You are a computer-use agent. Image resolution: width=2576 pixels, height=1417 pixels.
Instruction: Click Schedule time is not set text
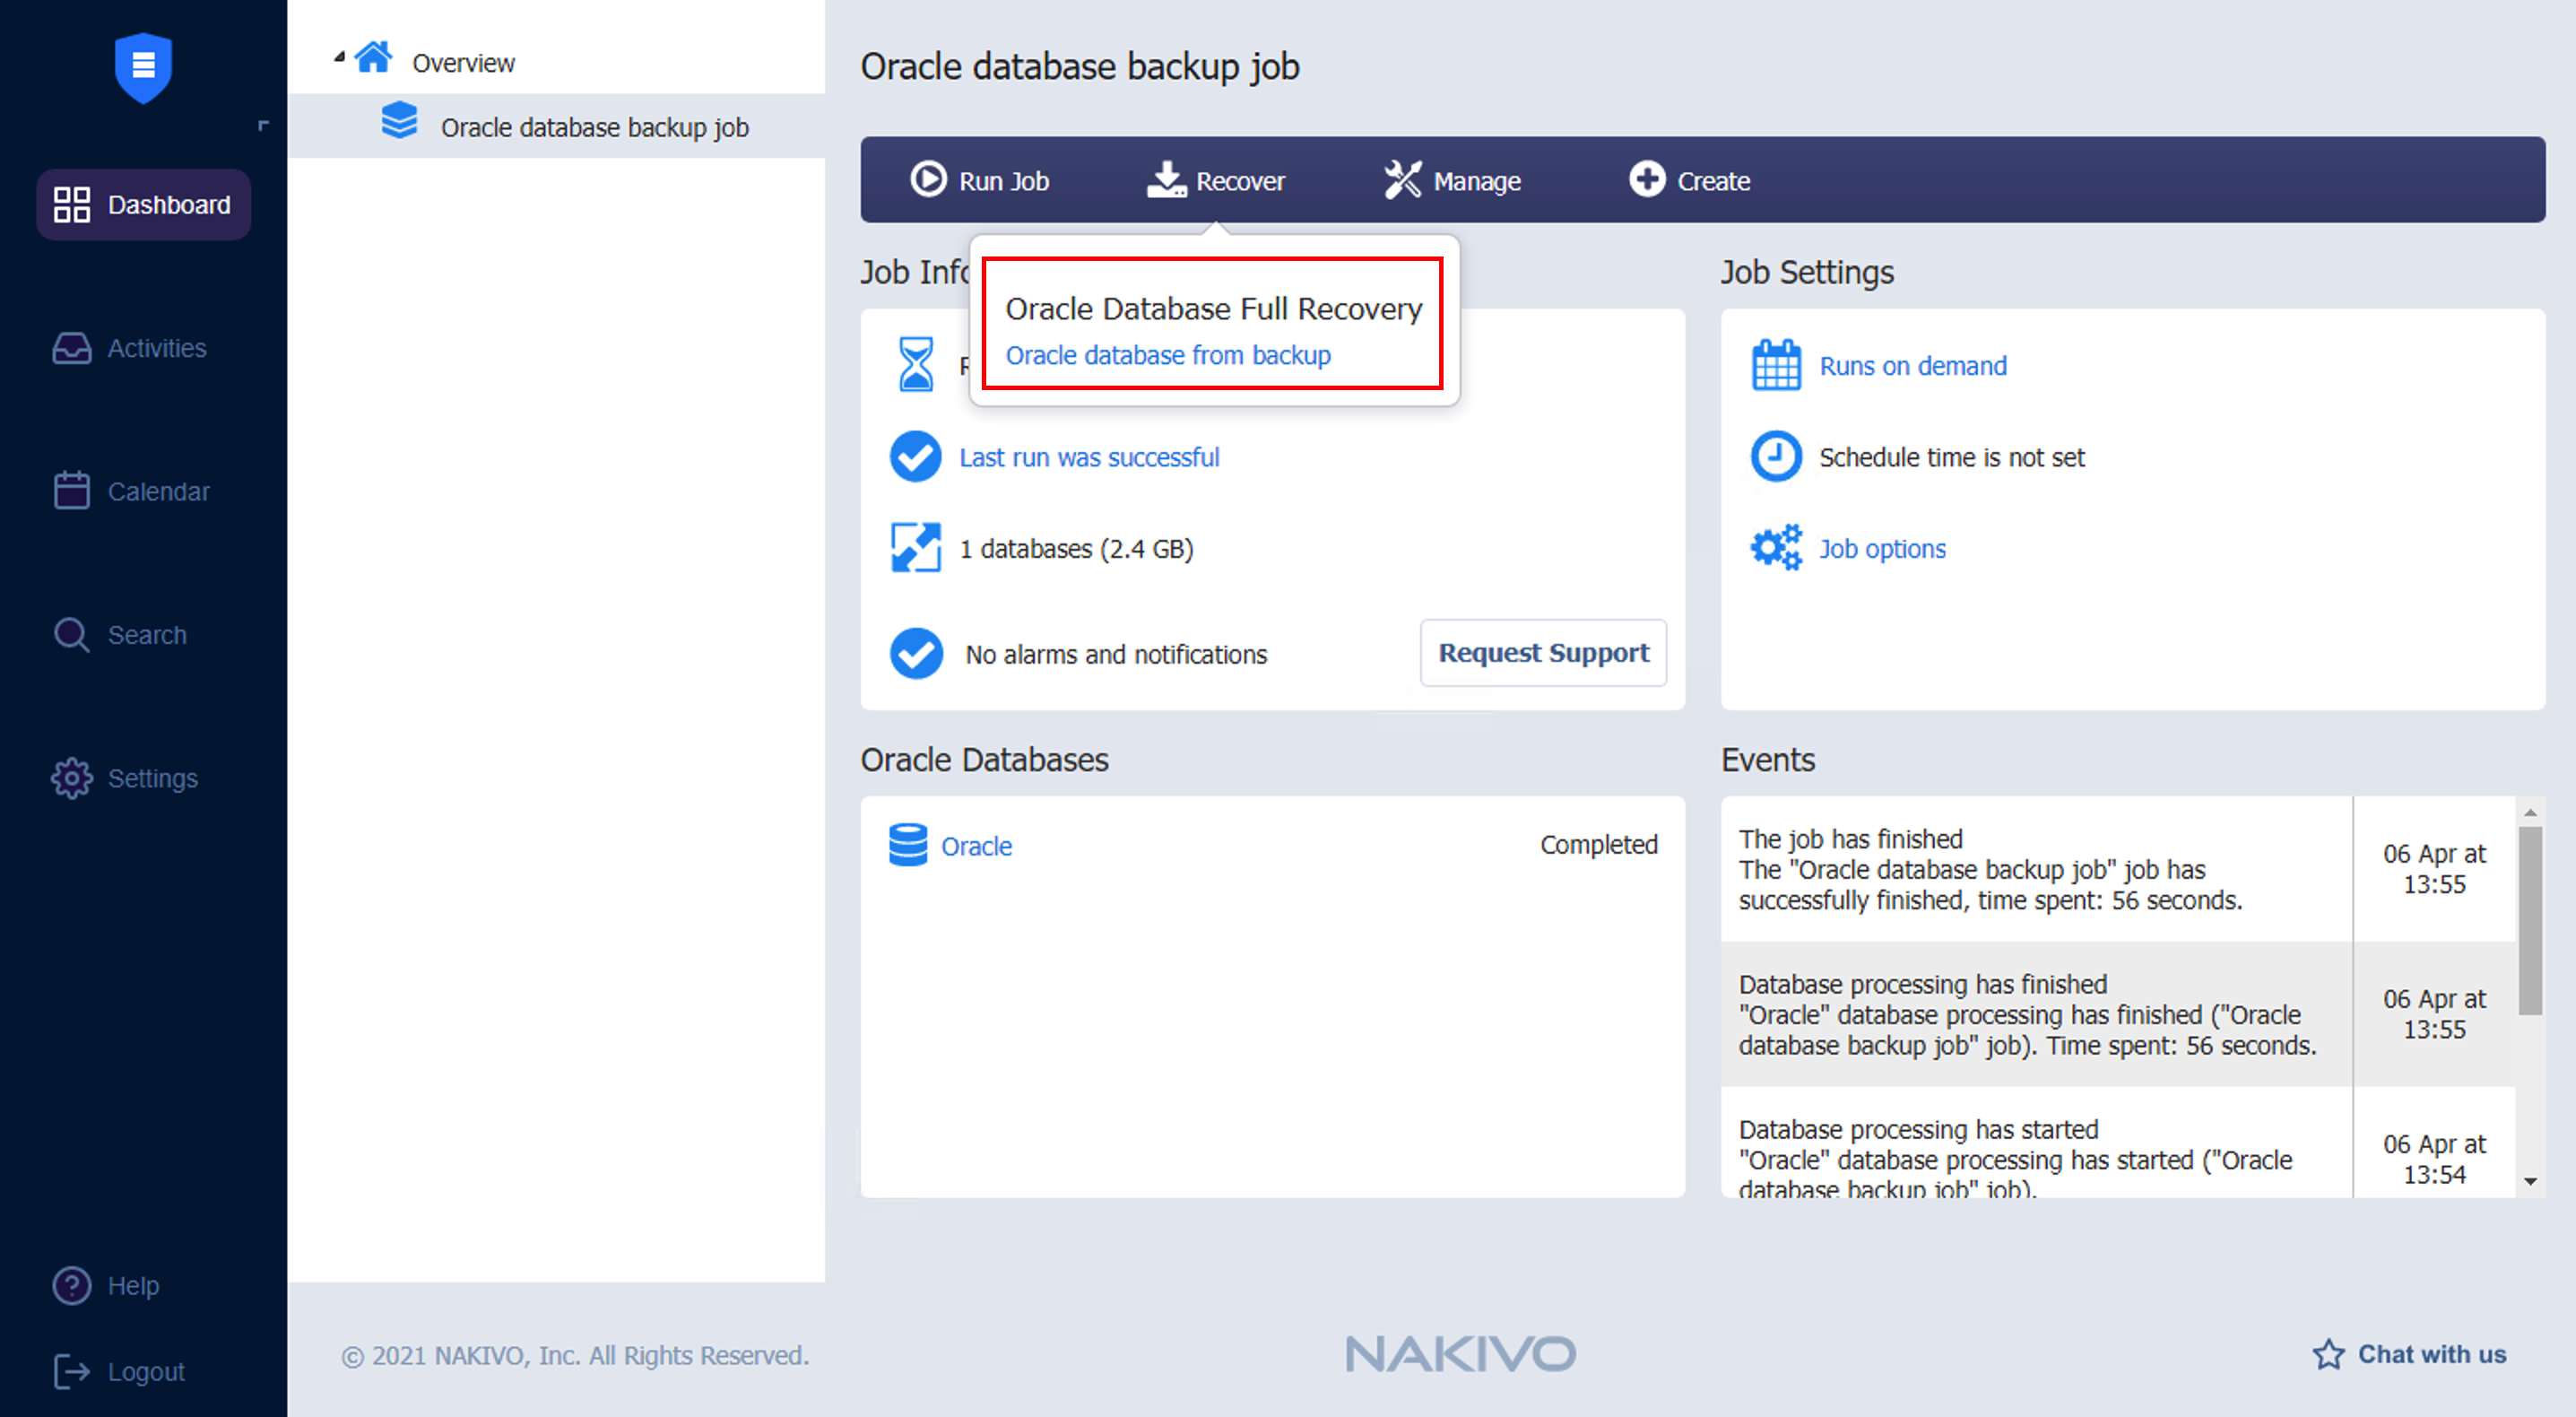1951,457
